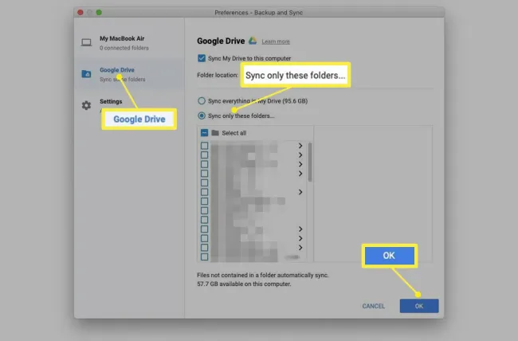The width and height of the screenshot is (518, 341).
Task: Click the folder list scrollbar
Action: (310, 163)
